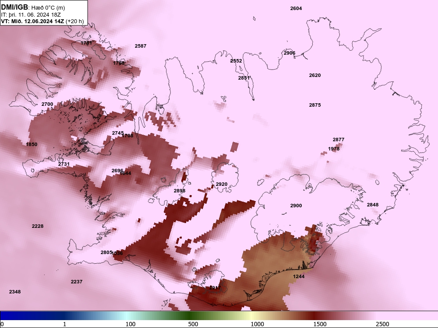
Task: Select the Hæð 0°C (m) parameter text
Action: coord(48,7)
